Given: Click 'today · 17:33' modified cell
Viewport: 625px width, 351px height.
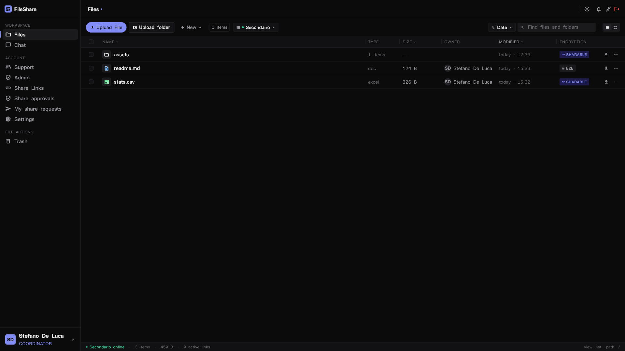Looking at the screenshot, I should [x=515, y=55].
